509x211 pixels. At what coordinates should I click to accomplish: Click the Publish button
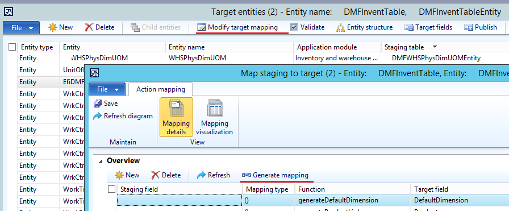[481, 27]
